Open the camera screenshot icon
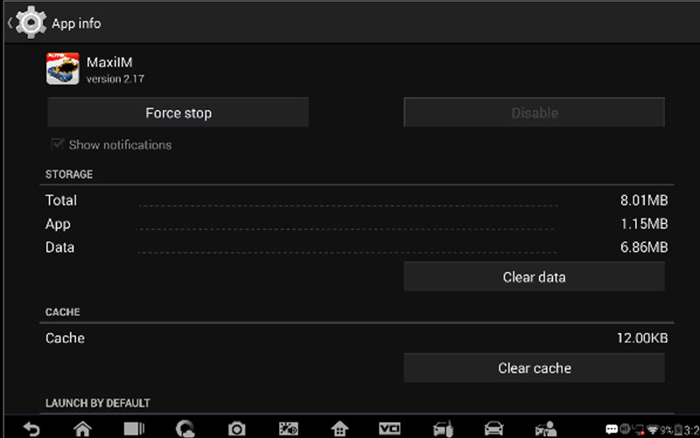 tap(236, 428)
